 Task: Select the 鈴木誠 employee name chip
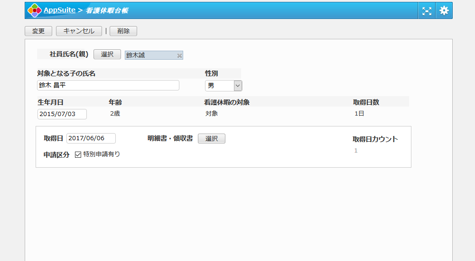click(x=149, y=55)
